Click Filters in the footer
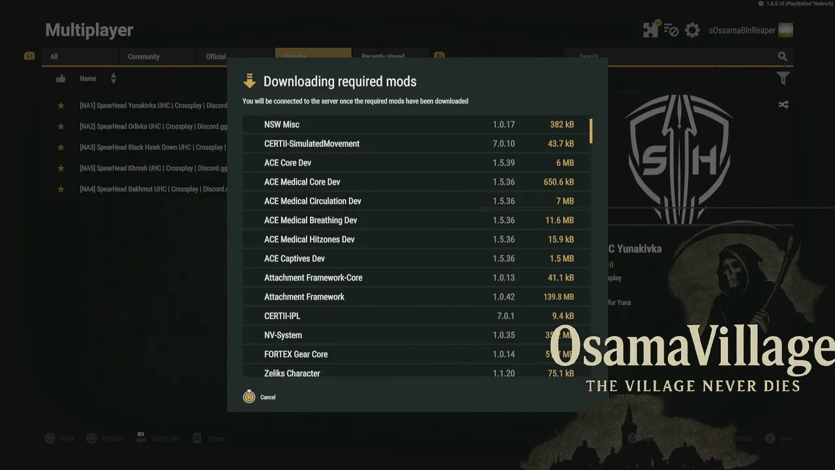Viewport: 835px width, 470px height. tap(209, 439)
